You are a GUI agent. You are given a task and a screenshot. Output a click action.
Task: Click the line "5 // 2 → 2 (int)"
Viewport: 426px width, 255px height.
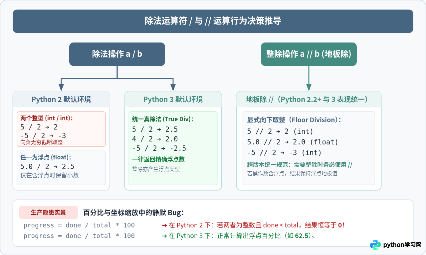[x=281, y=131]
